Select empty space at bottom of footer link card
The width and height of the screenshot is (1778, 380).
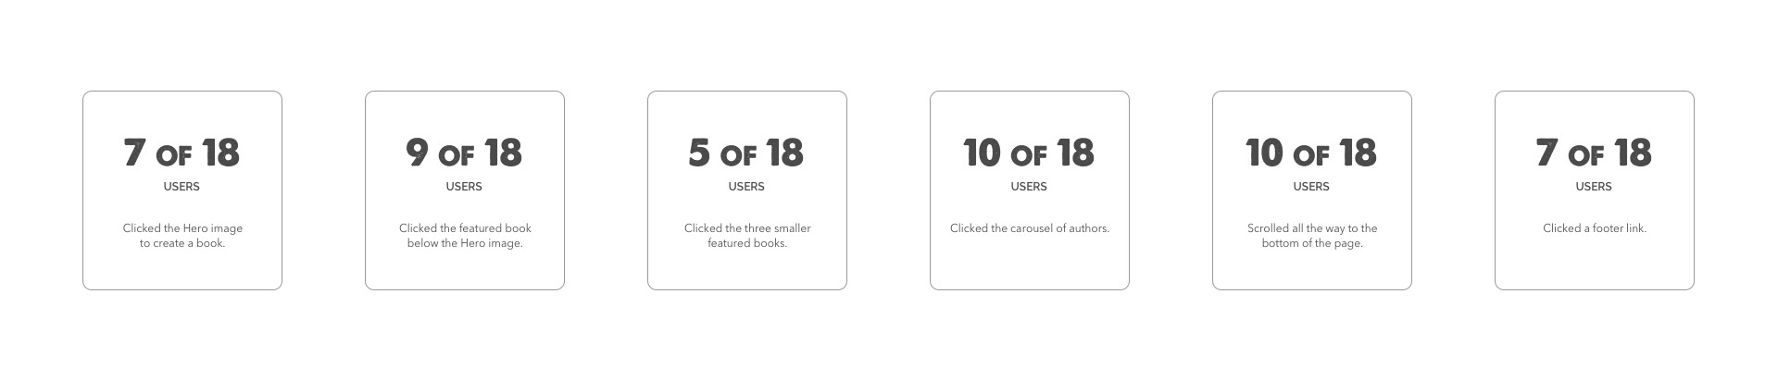coord(1595,264)
